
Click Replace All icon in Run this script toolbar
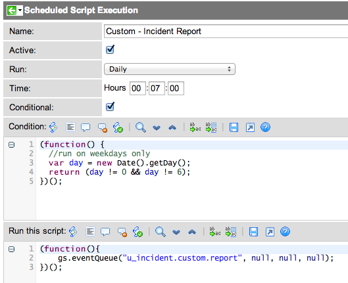click(231, 232)
